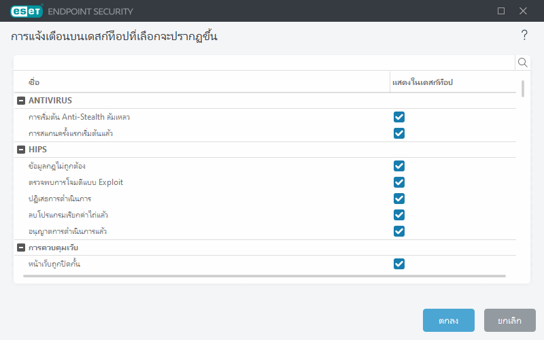Select the HIPS group label
544x340 pixels.
tap(37, 150)
